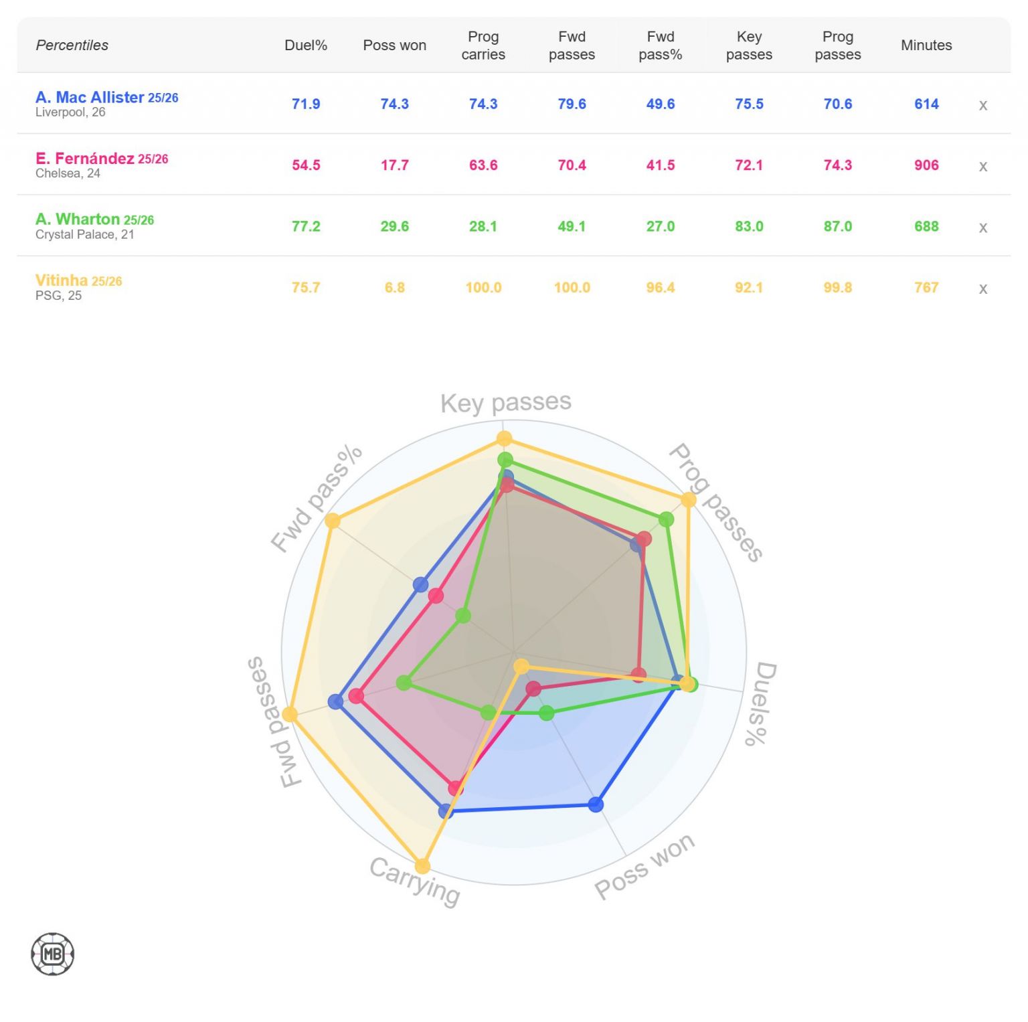Sort table by Minutes column
Screen dimensions: 1028x1022
926,46
